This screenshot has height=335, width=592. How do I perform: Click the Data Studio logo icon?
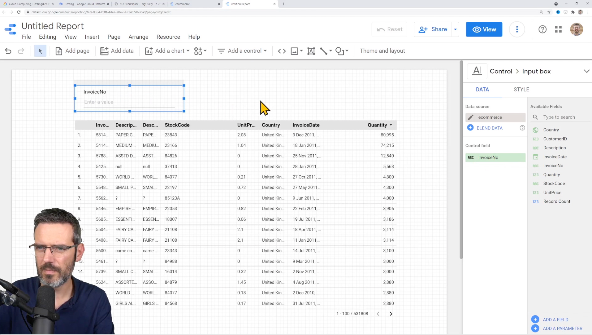(x=11, y=29)
